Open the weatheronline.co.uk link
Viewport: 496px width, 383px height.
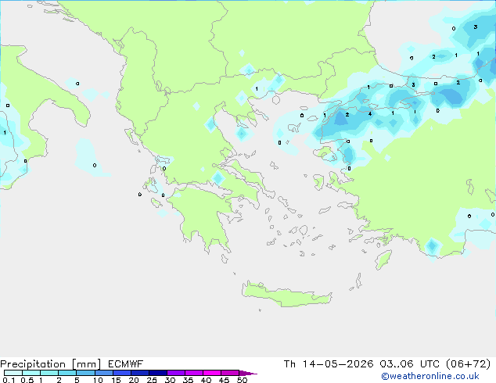[430, 376]
